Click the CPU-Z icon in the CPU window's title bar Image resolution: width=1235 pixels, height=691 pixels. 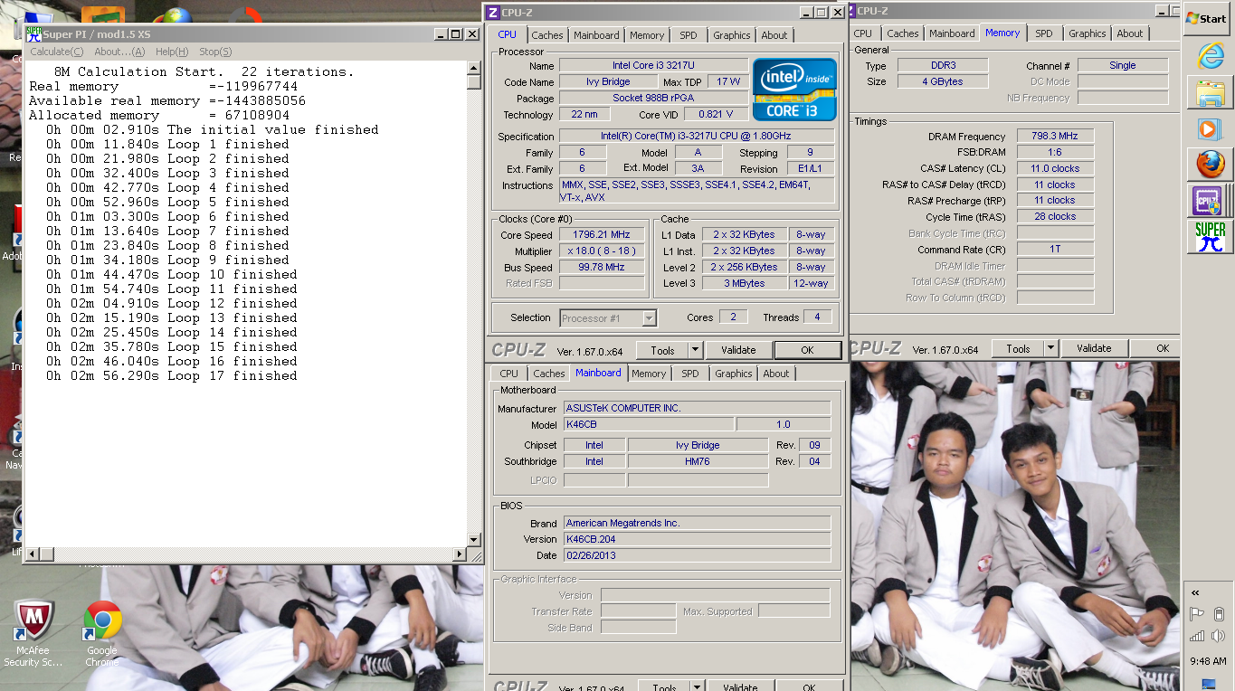492,12
